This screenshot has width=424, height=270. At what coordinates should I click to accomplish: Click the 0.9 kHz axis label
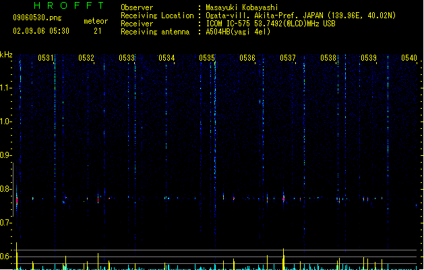point(6,155)
